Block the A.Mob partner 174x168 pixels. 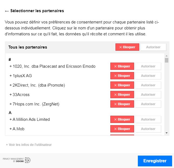point(122,129)
